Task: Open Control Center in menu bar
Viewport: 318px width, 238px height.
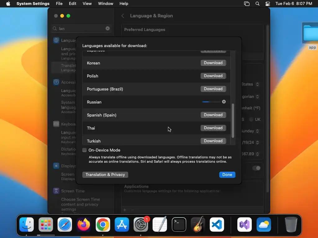Action: coord(267,4)
